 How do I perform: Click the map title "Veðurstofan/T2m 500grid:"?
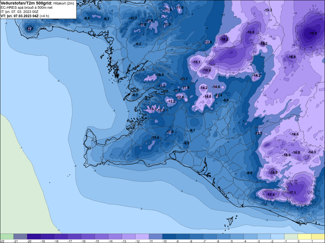coord(27,3)
